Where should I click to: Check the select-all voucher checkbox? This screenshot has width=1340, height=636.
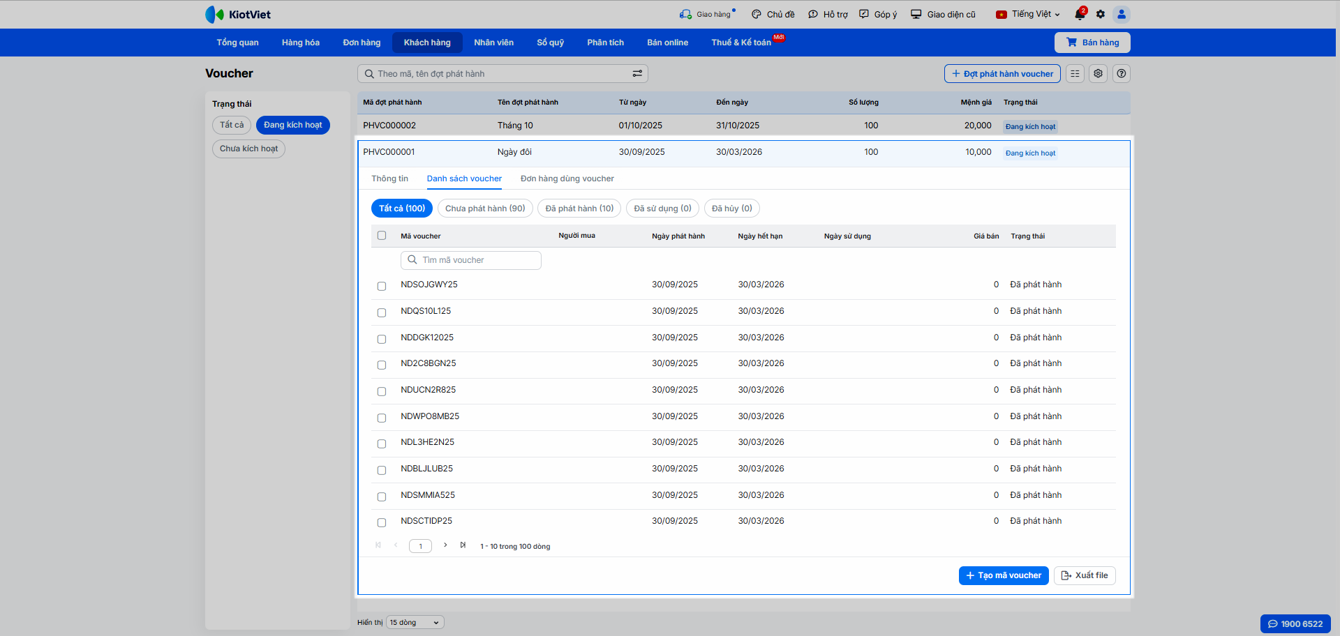(x=382, y=236)
